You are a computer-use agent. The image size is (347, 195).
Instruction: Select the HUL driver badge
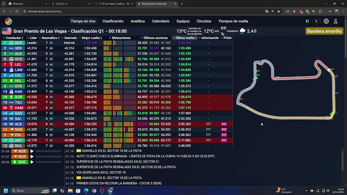point(13,81)
